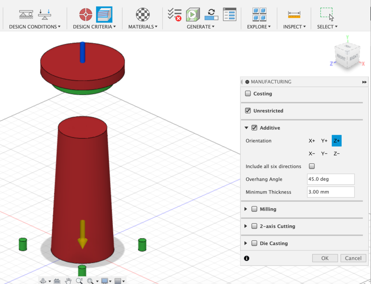Screen dimensions: 371x284
Task: Click Cancel in Manufacturing dialog
Action: [x=353, y=258]
